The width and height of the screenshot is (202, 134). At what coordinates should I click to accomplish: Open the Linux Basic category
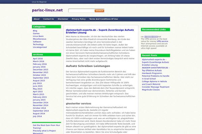point(38,36)
